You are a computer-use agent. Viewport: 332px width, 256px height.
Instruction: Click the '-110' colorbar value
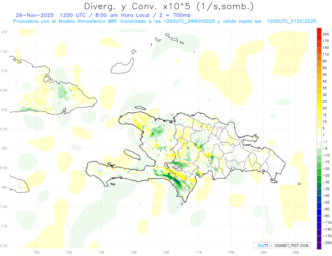327,222
